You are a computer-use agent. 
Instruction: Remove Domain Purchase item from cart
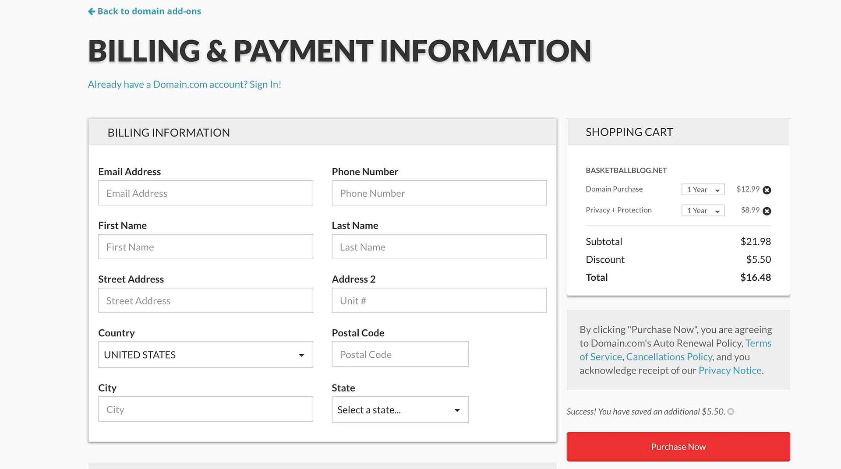767,190
